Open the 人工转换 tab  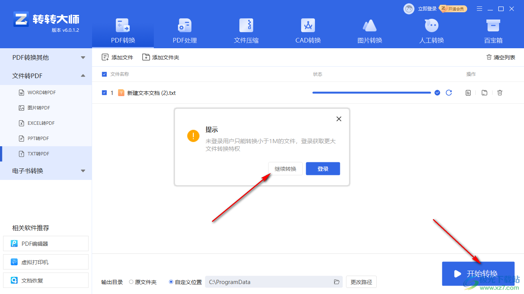(x=432, y=31)
